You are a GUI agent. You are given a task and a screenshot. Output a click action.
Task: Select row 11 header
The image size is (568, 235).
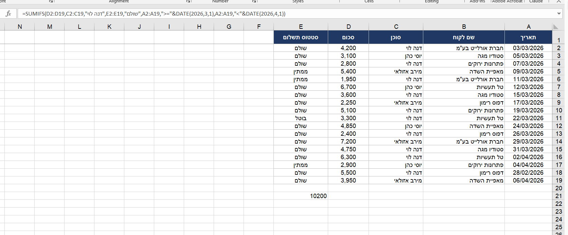[559, 118]
